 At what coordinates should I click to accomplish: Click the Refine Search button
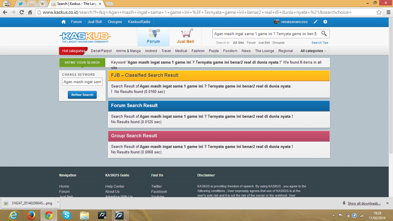[x=82, y=95]
